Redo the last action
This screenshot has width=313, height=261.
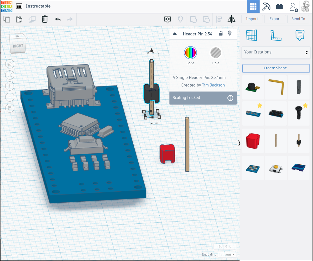[70, 19]
